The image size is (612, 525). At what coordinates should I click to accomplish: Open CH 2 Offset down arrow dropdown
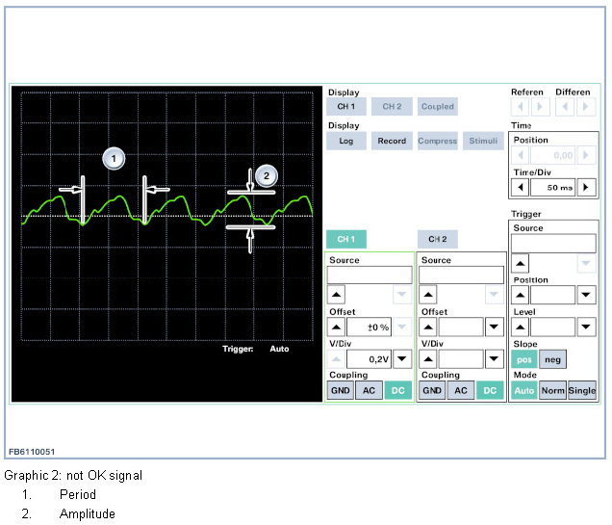coord(494,328)
